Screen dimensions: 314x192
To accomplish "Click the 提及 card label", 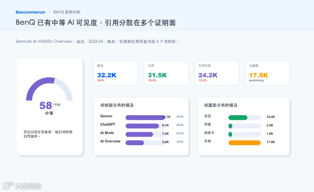I will tap(100, 66).
